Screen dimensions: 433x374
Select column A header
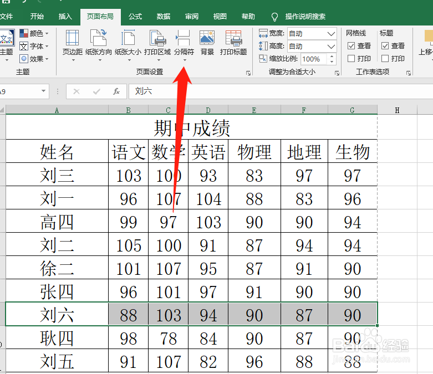(x=57, y=110)
